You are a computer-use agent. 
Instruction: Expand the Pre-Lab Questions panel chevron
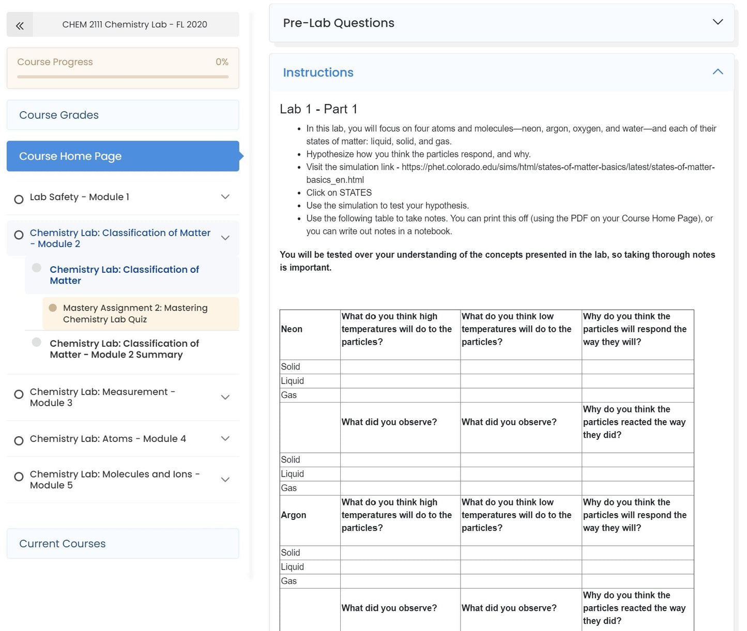point(718,22)
